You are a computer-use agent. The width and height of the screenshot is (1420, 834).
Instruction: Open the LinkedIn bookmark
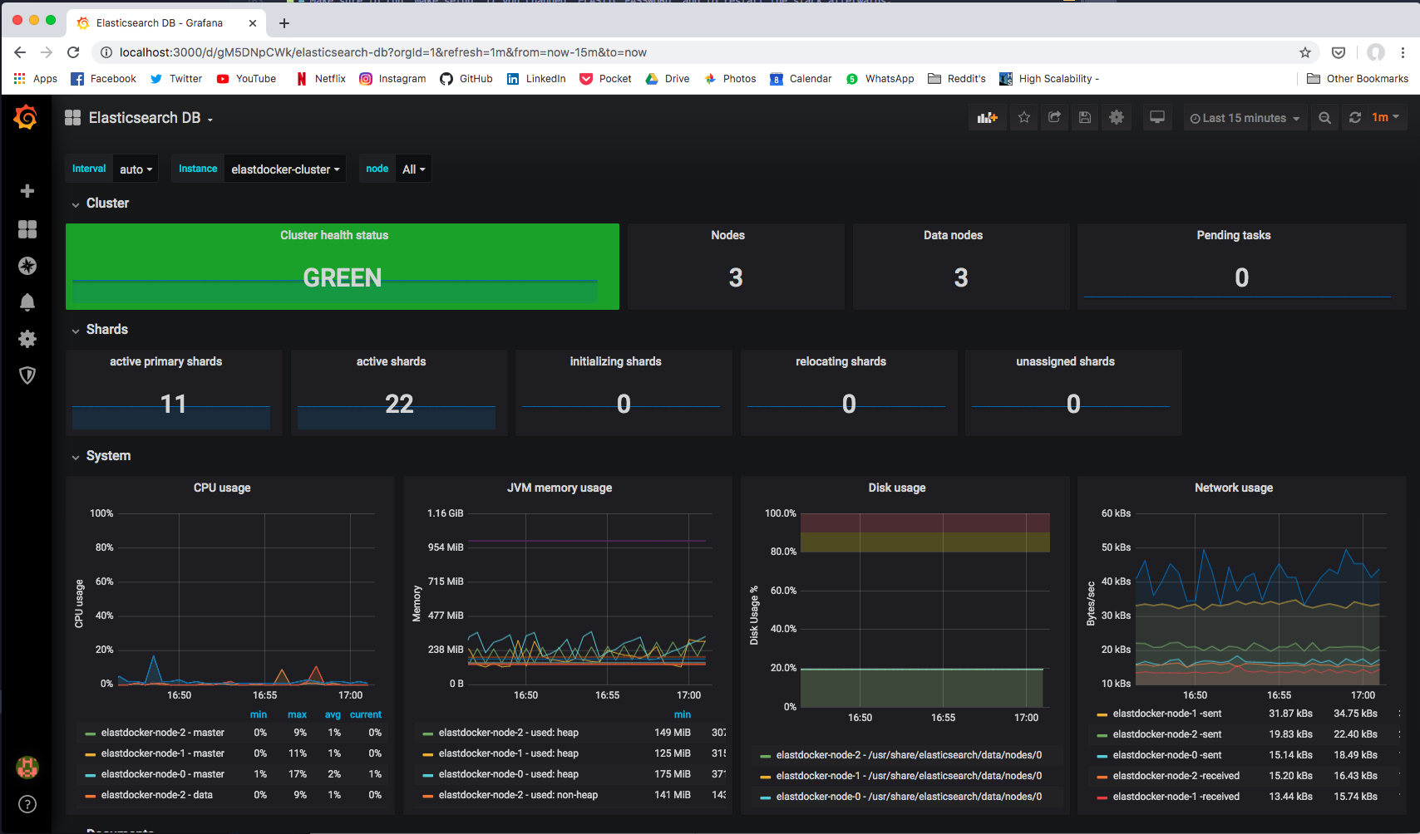[536, 79]
